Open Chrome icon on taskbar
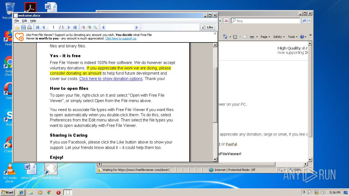 tap(49, 192)
